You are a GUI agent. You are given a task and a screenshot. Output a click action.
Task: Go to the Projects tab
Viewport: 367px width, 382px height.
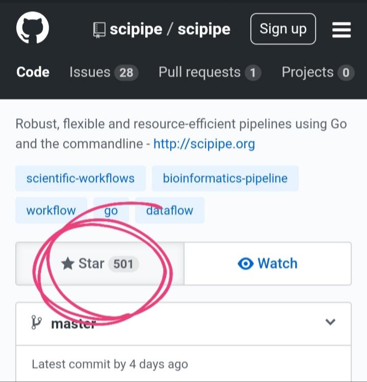click(x=318, y=72)
